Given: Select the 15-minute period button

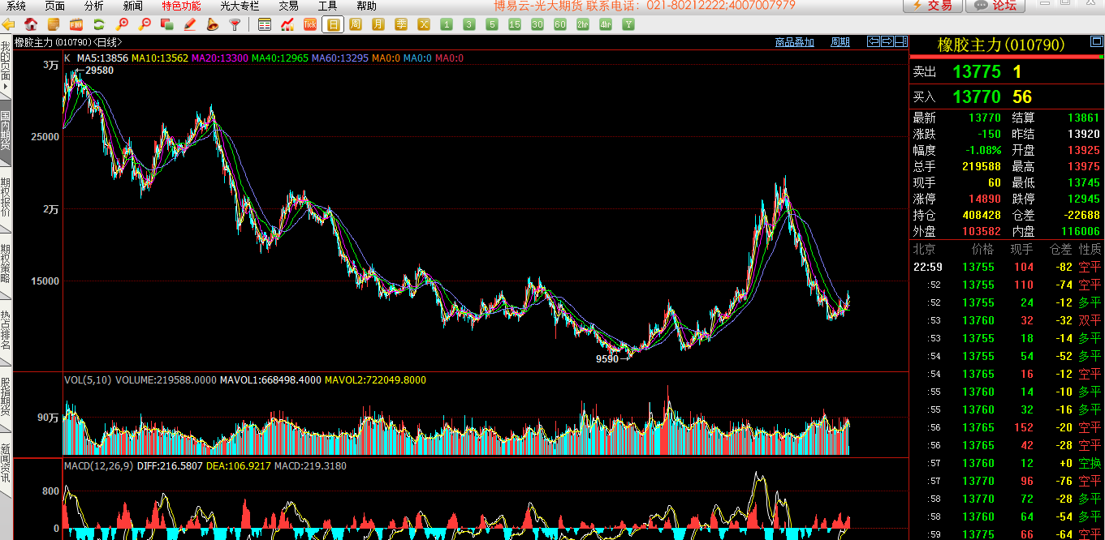Looking at the screenshot, I should click(515, 24).
